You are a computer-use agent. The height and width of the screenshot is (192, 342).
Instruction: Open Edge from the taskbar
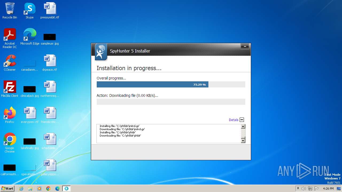tap(57, 189)
